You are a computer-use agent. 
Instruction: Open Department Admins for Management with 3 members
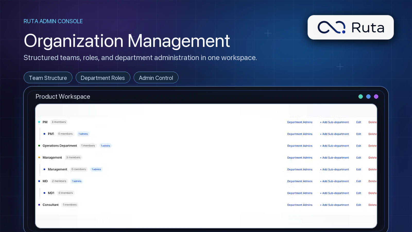coord(300,158)
